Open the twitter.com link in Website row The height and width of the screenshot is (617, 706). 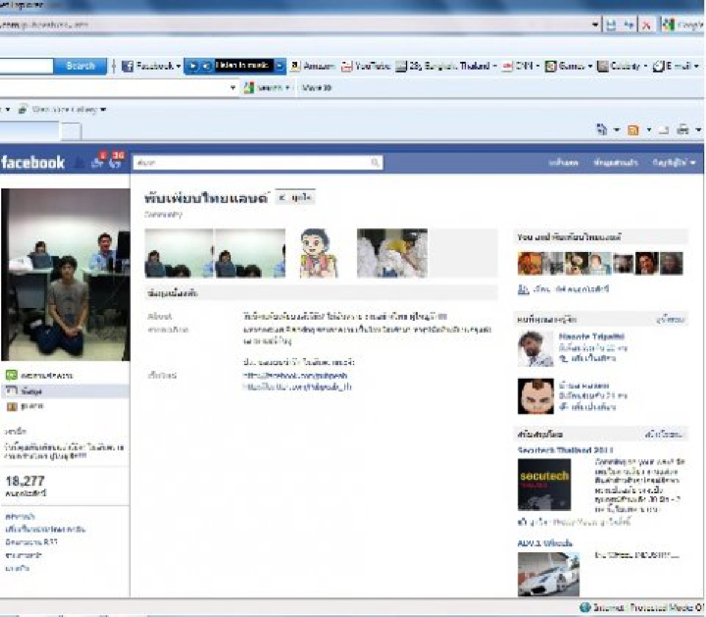(x=297, y=387)
